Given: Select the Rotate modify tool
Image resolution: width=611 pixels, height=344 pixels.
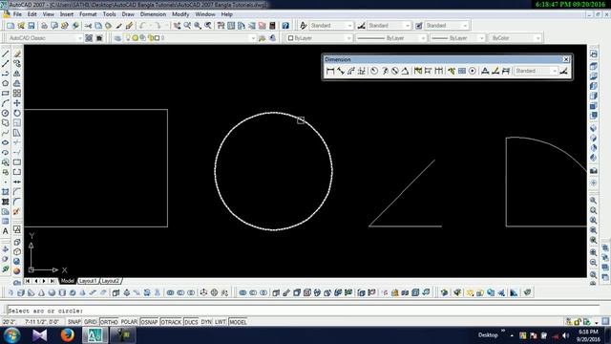Looking at the screenshot, I should pos(17,113).
